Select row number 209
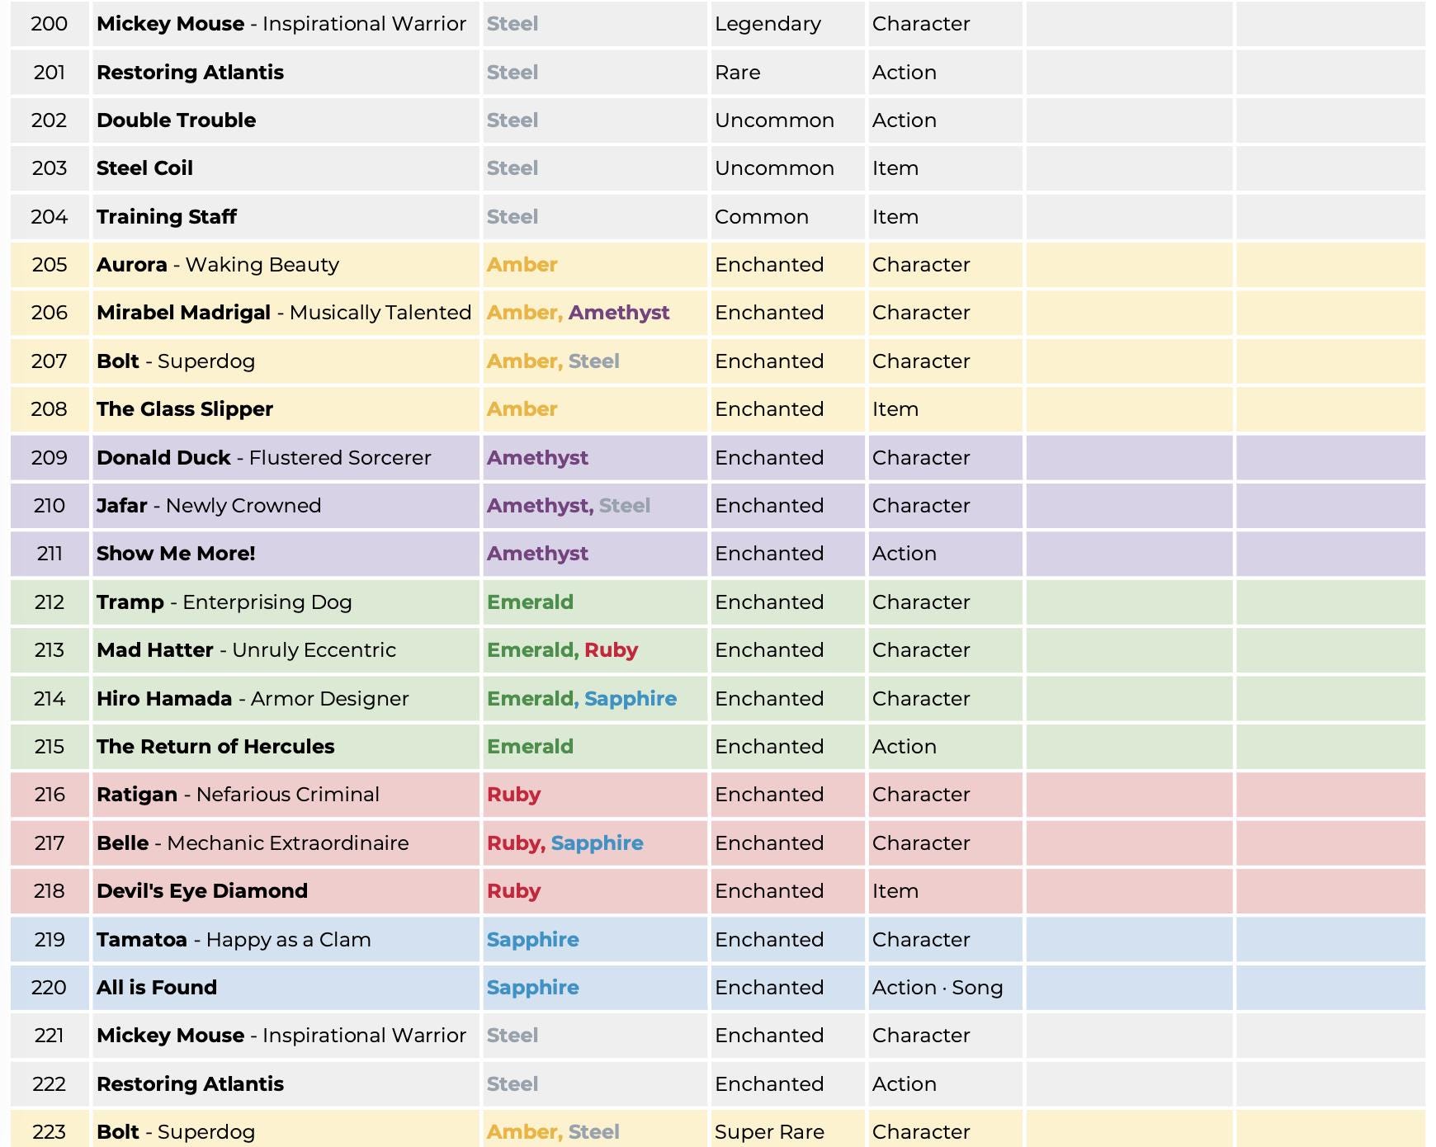1436x1147 pixels. click(x=50, y=458)
